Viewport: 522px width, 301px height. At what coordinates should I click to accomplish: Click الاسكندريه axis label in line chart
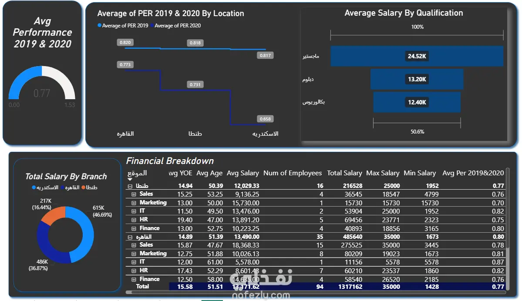pyautogui.click(x=265, y=134)
